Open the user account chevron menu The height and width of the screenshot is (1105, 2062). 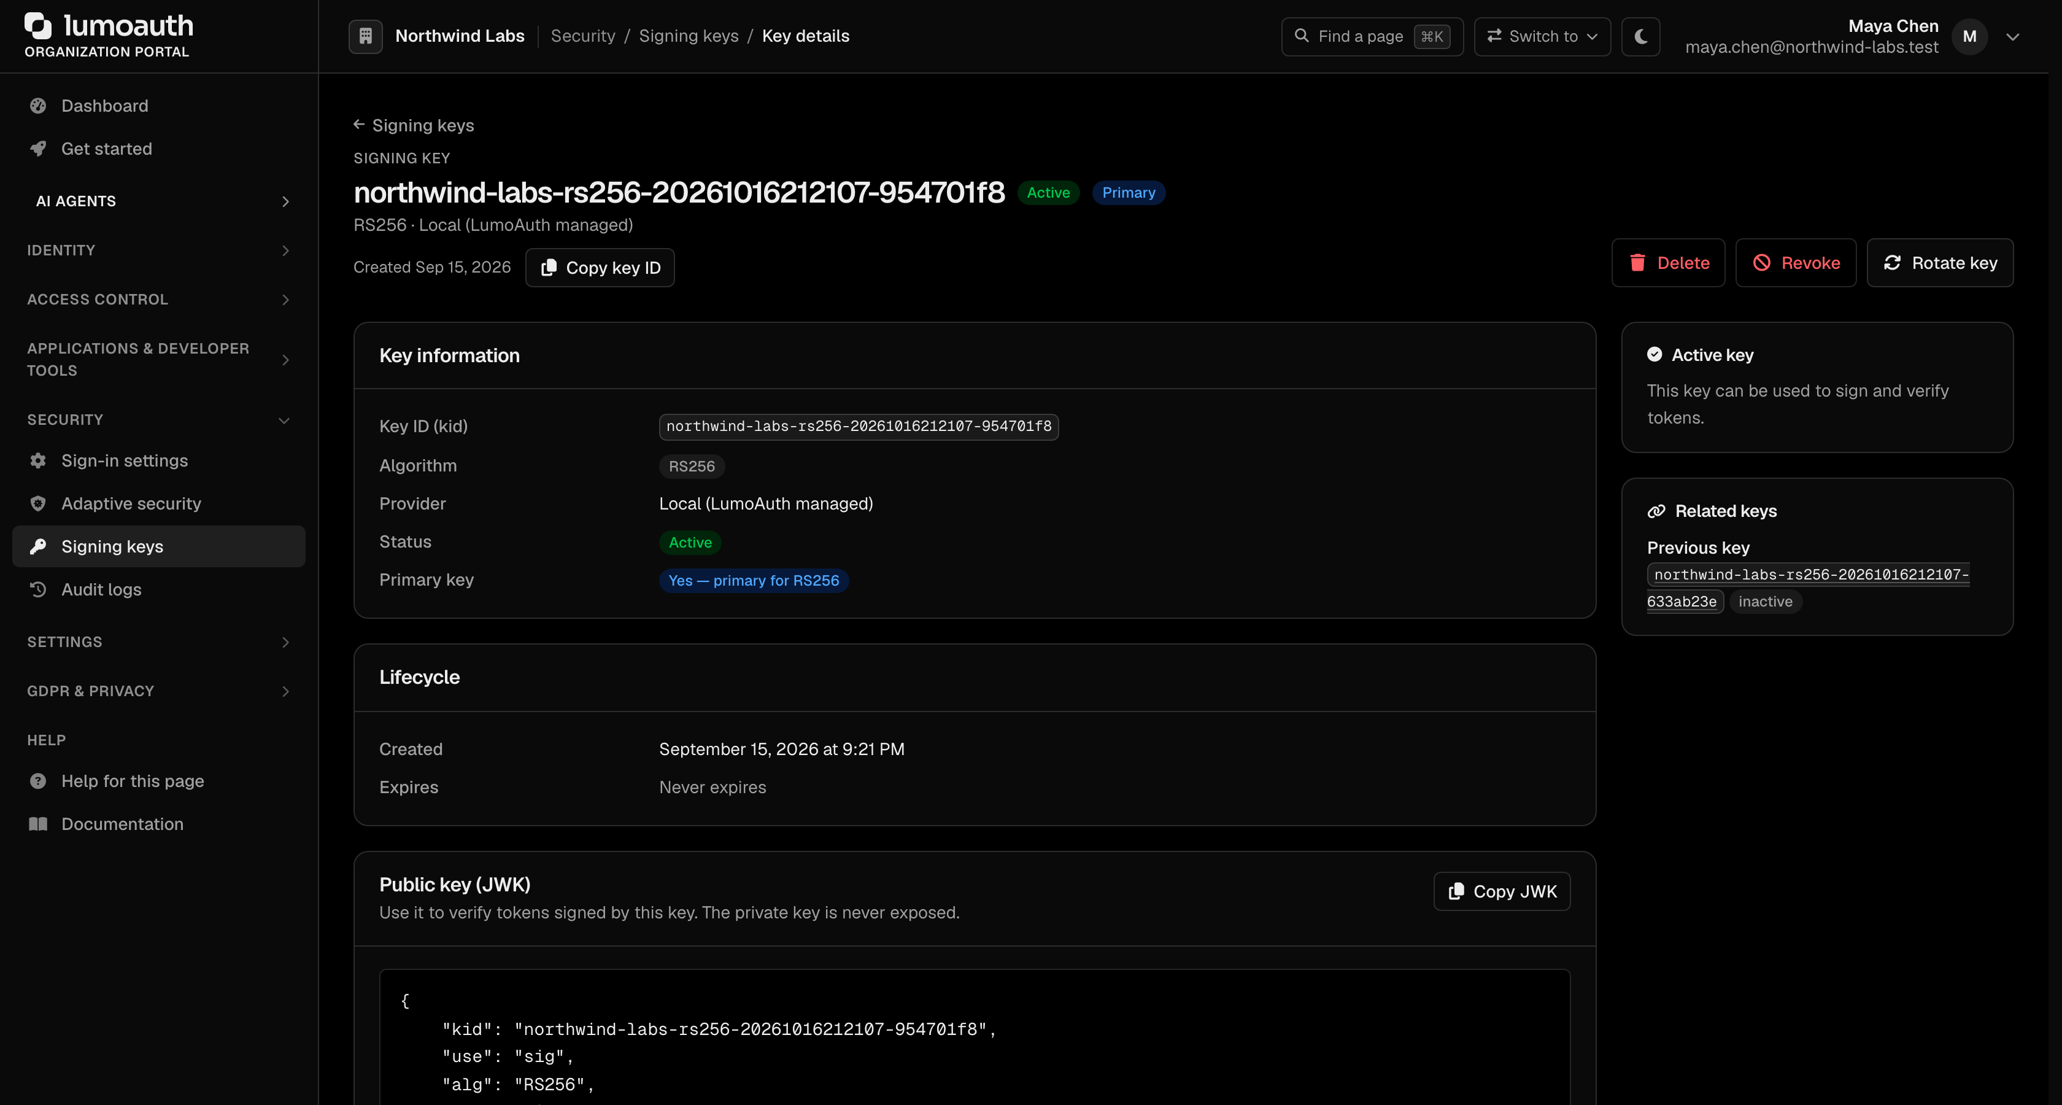pyautogui.click(x=2012, y=37)
